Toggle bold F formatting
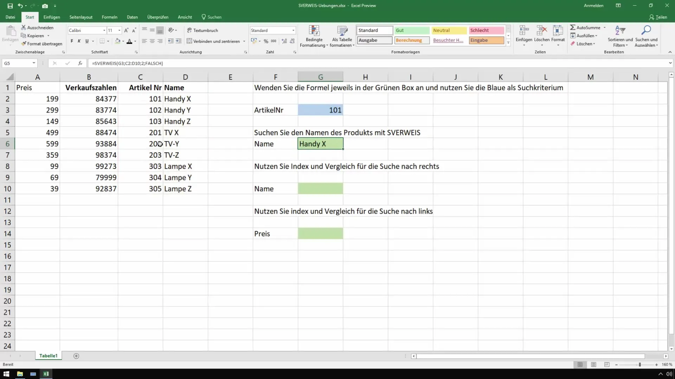Screen dimensions: 675x379 click(x=72, y=41)
